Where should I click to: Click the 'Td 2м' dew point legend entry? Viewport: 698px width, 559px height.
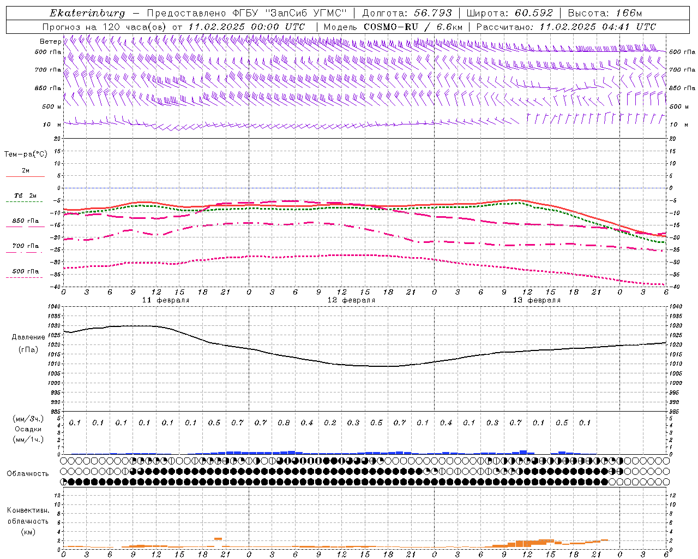26,195
